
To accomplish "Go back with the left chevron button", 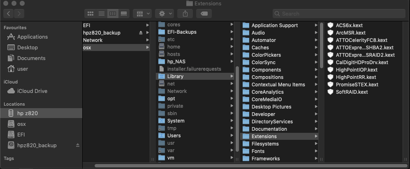I will click(x=8, y=14).
